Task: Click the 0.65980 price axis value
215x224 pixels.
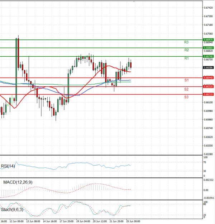Action: tap(209, 111)
